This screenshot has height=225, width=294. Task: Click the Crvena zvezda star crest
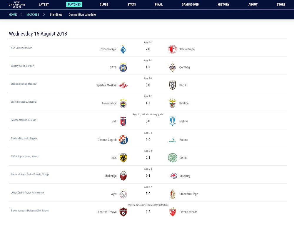click(173, 212)
